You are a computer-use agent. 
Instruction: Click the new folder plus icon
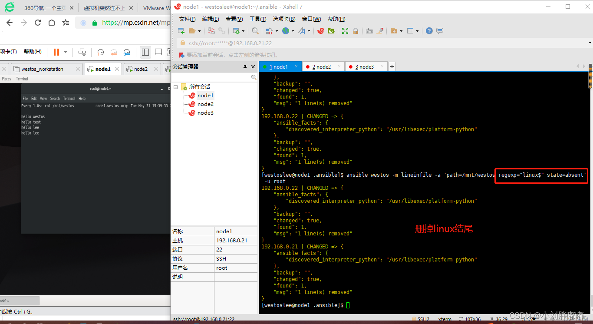click(x=394, y=31)
